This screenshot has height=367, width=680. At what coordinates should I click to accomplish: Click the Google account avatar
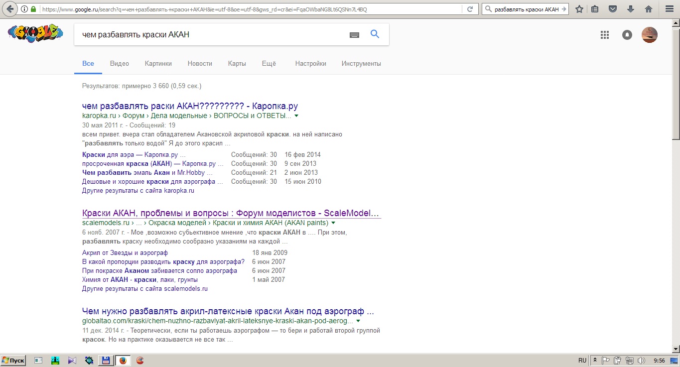(x=649, y=35)
